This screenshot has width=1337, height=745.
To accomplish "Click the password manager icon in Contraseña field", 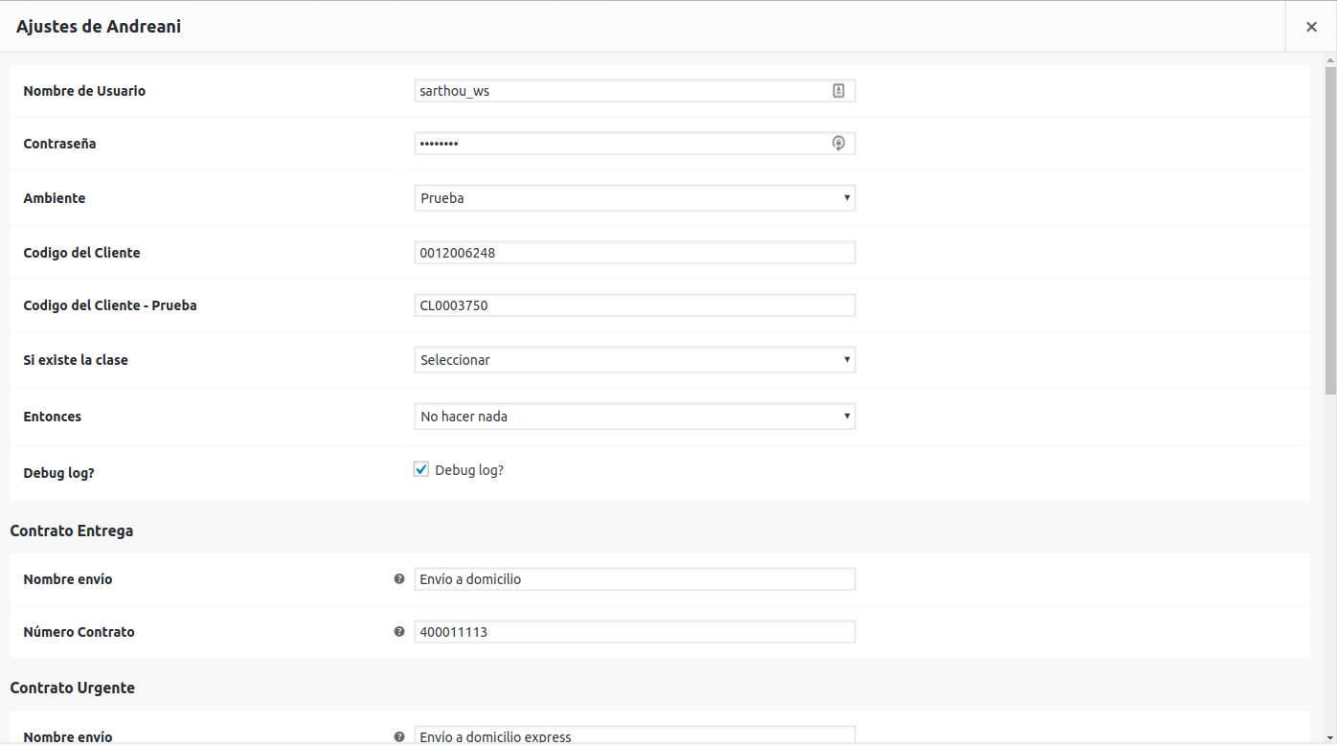I will pyautogui.click(x=838, y=144).
